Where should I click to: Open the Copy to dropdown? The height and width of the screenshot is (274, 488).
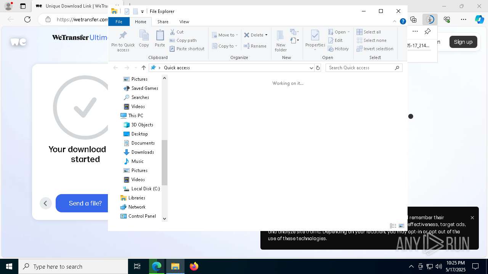coord(225,46)
